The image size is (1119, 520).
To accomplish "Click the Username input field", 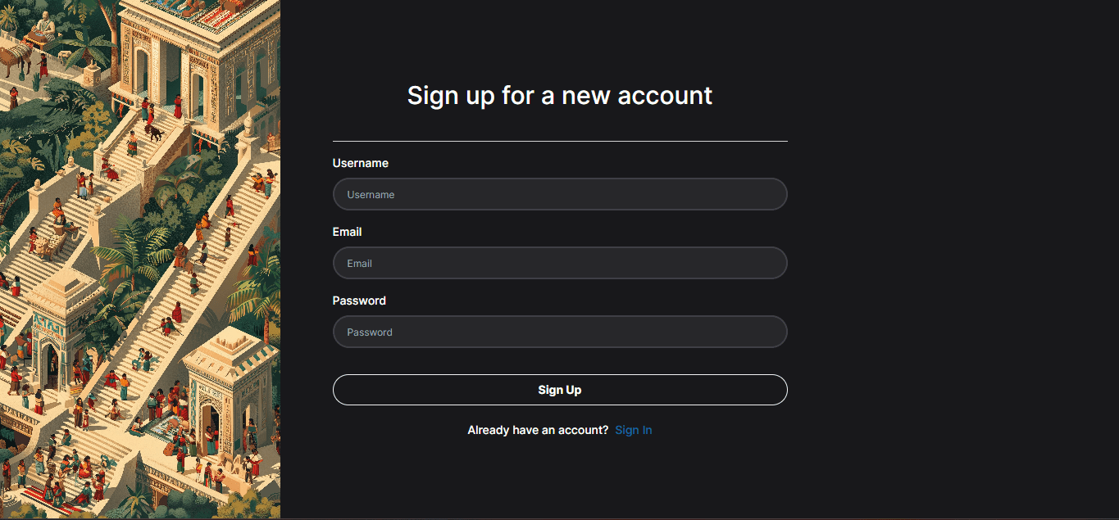I will pyautogui.click(x=560, y=194).
